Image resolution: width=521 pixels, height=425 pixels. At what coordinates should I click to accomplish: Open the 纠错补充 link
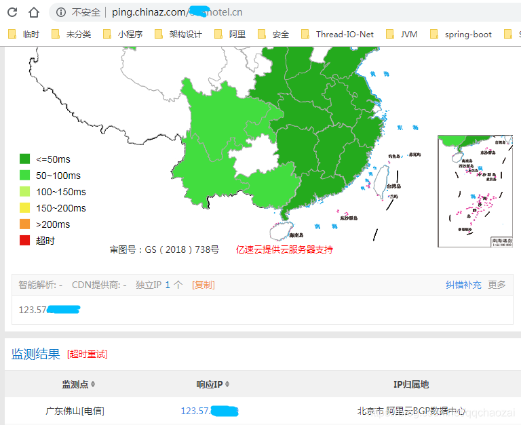463,285
